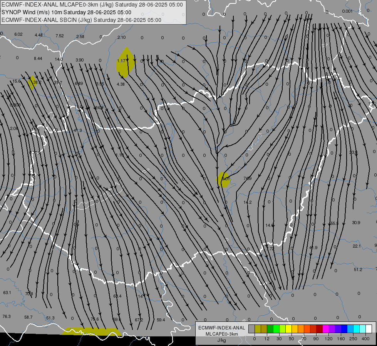Click the map value '58.7'
The image size is (377, 346).
coord(28,317)
